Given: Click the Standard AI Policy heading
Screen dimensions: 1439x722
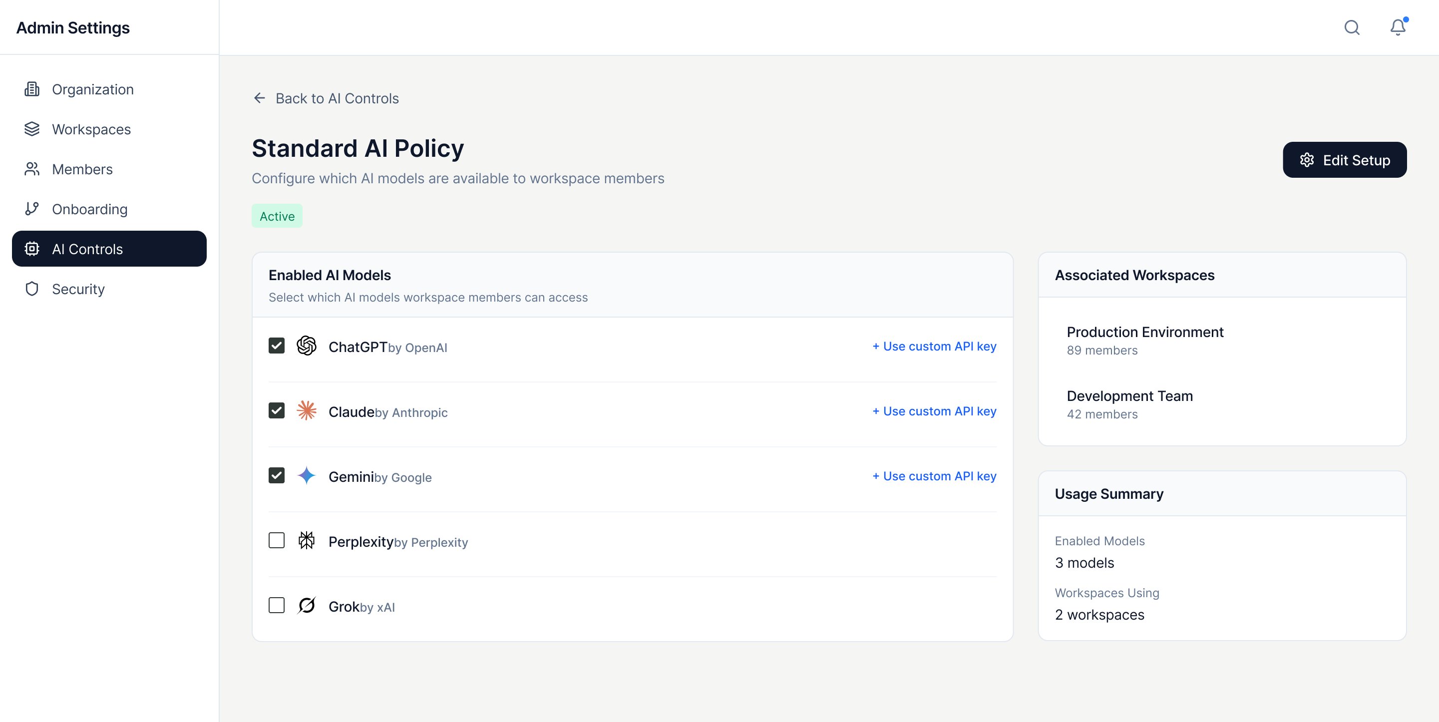Looking at the screenshot, I should (x=358, y=148).
